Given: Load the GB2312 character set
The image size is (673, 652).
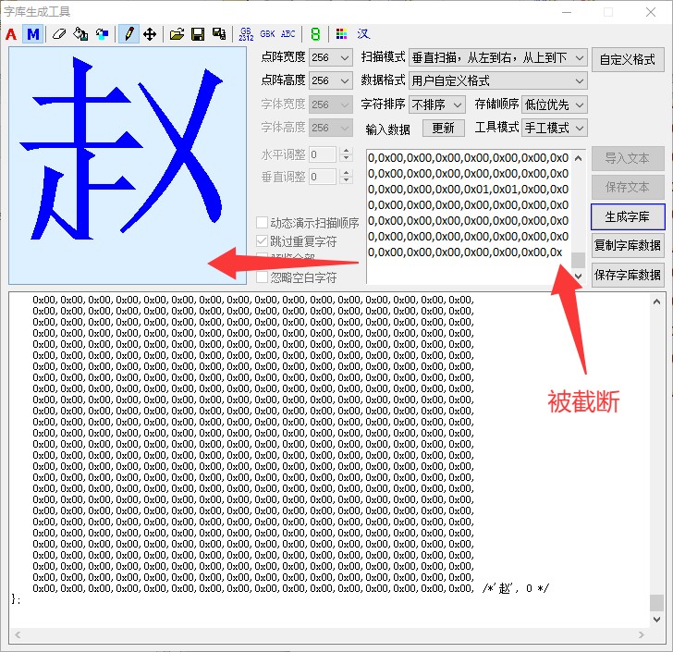Looking at the screenshot, I should click(246, 34).
